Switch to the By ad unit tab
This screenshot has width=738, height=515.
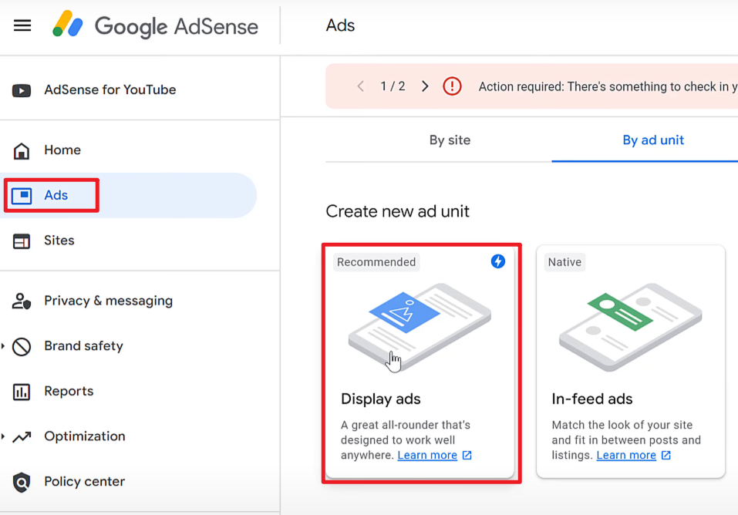coord(653,140)
